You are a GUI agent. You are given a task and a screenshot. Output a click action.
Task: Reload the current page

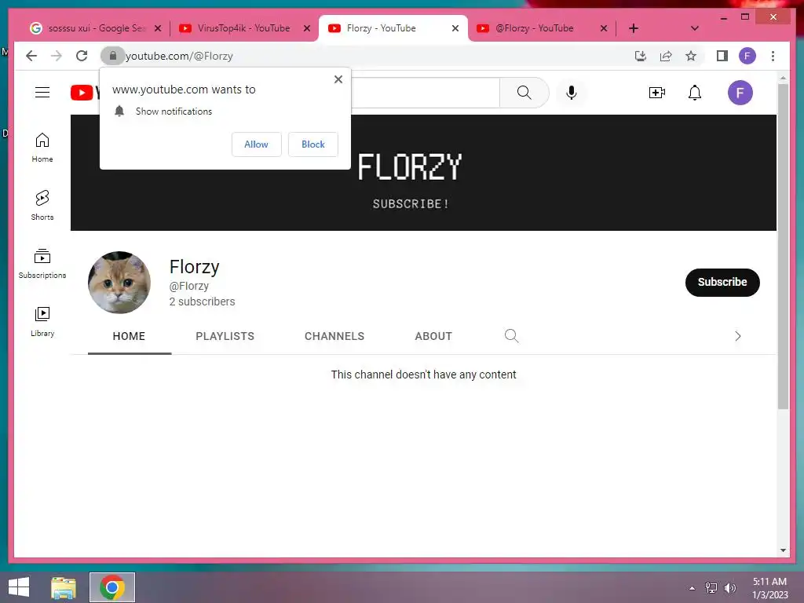[82, 56]
